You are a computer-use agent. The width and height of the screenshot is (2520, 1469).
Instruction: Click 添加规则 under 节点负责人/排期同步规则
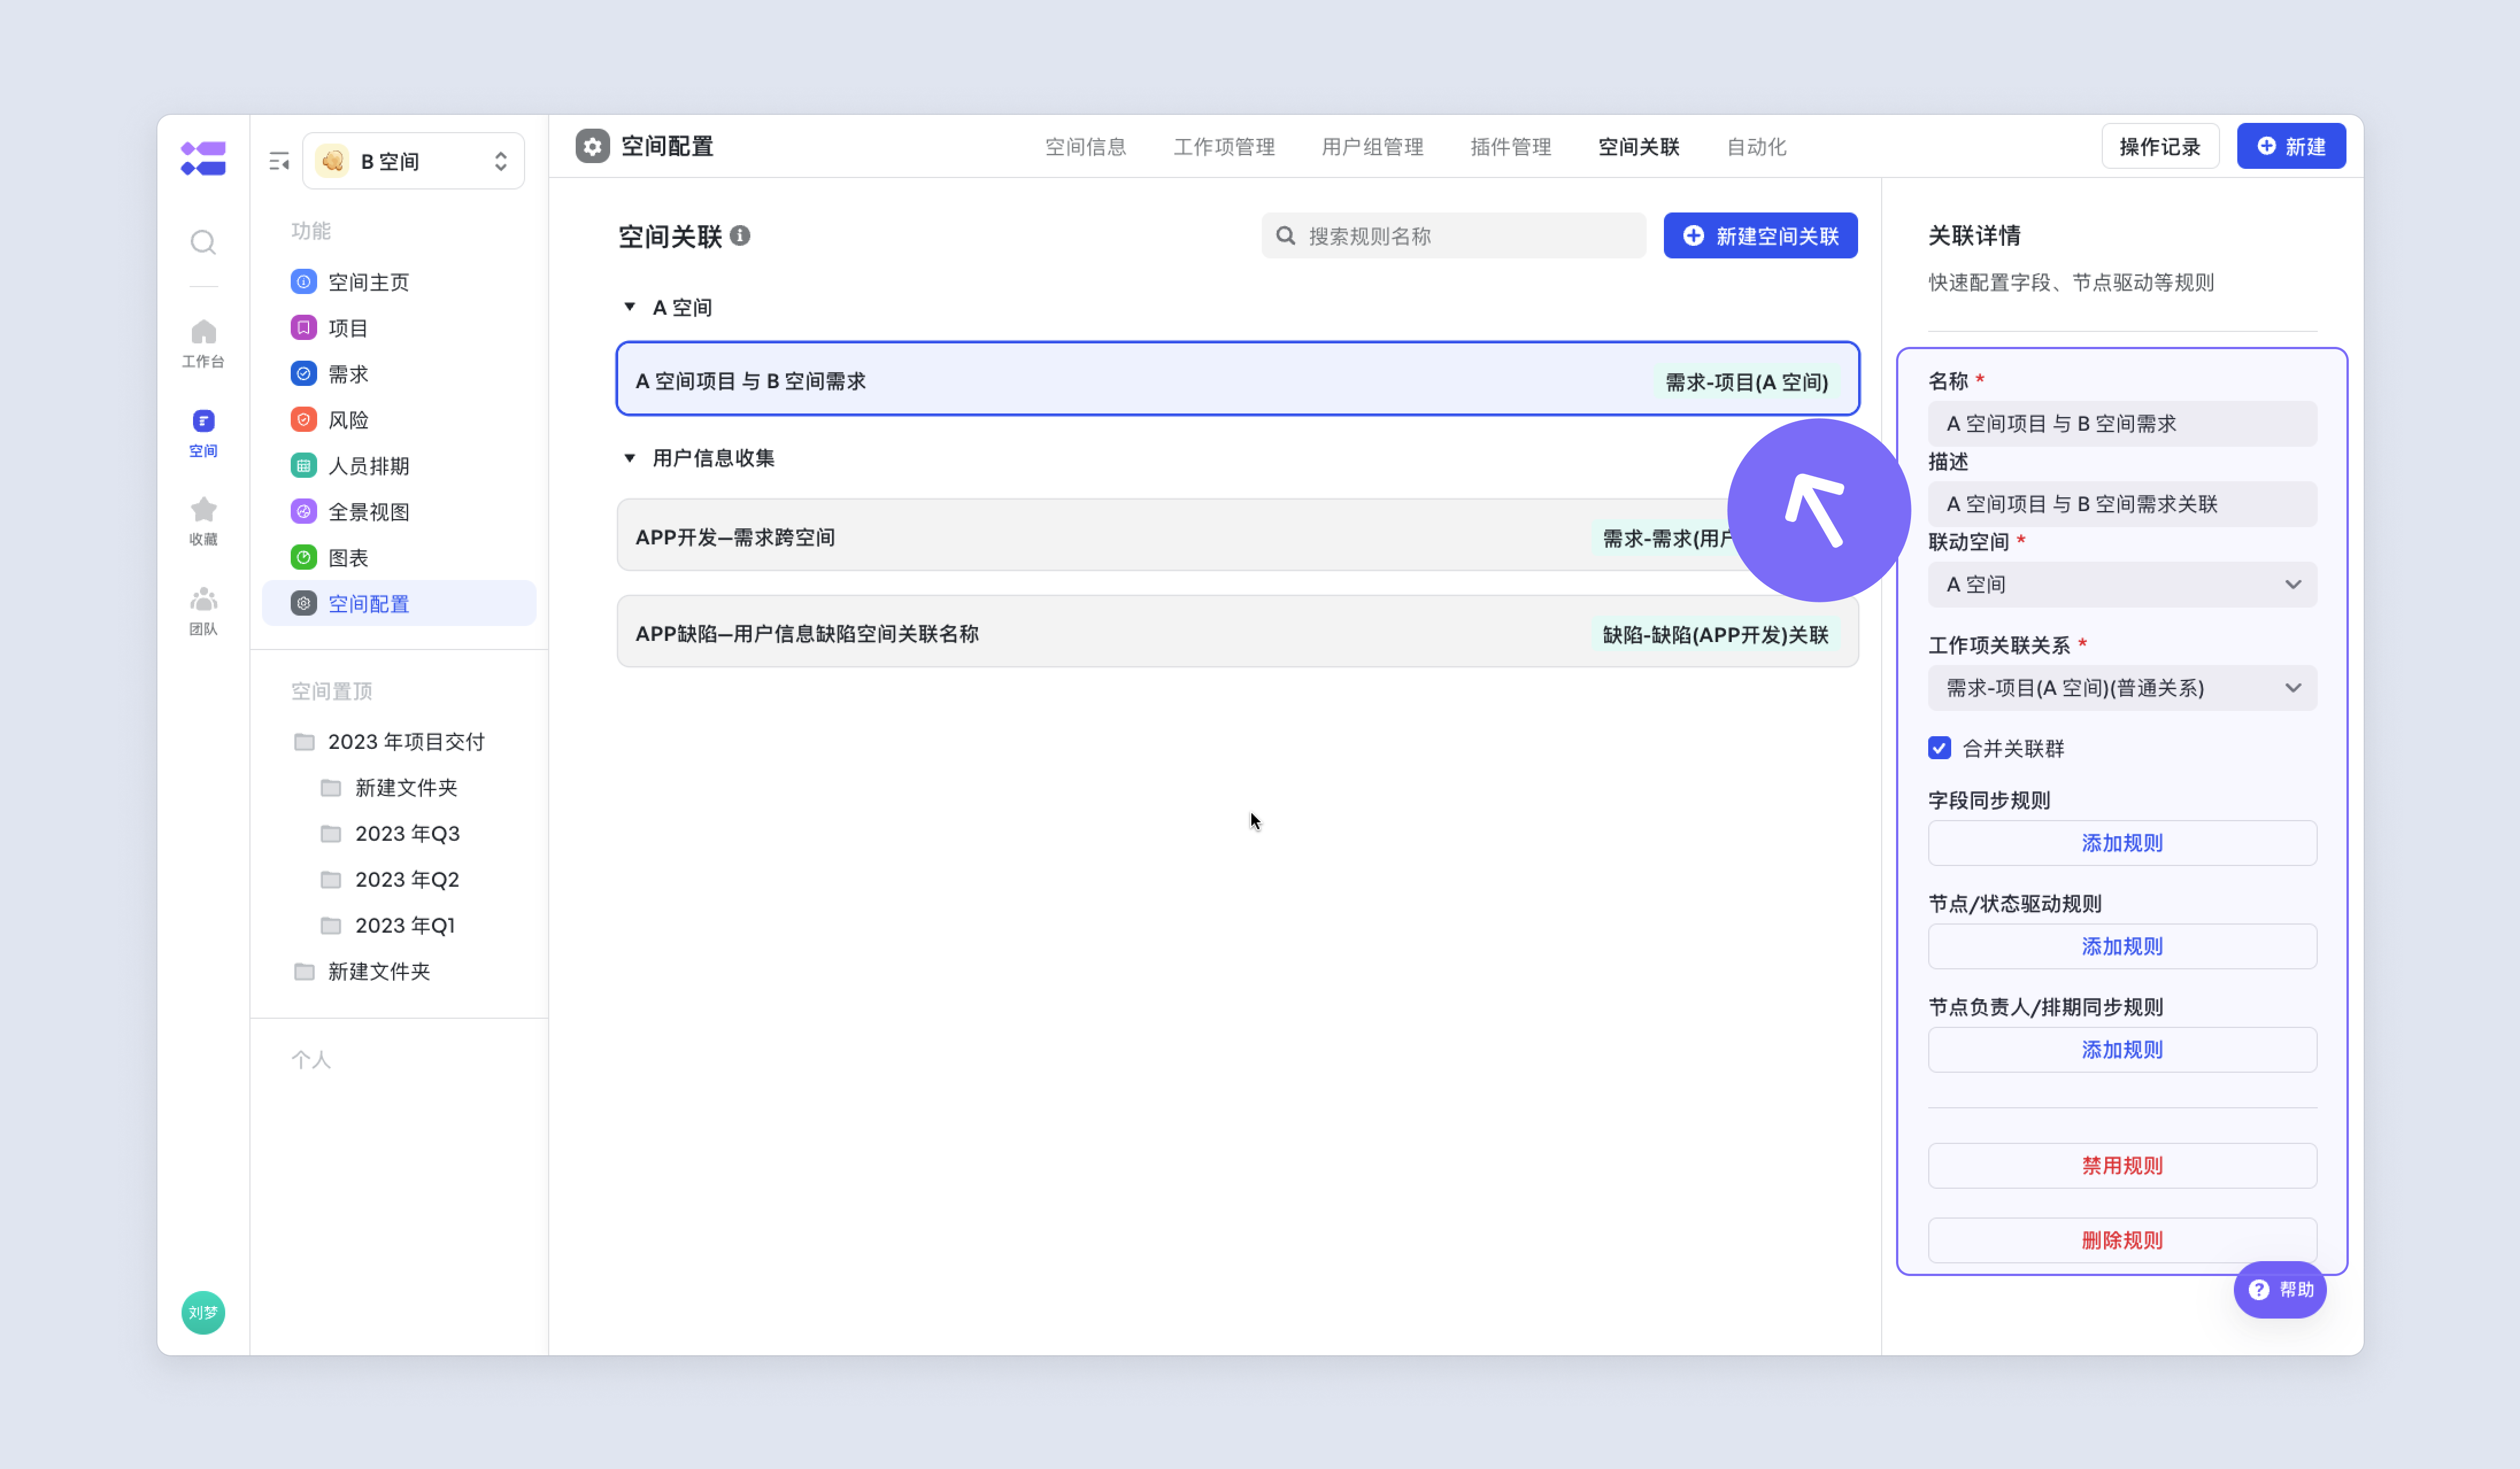pos(2122,1050)
